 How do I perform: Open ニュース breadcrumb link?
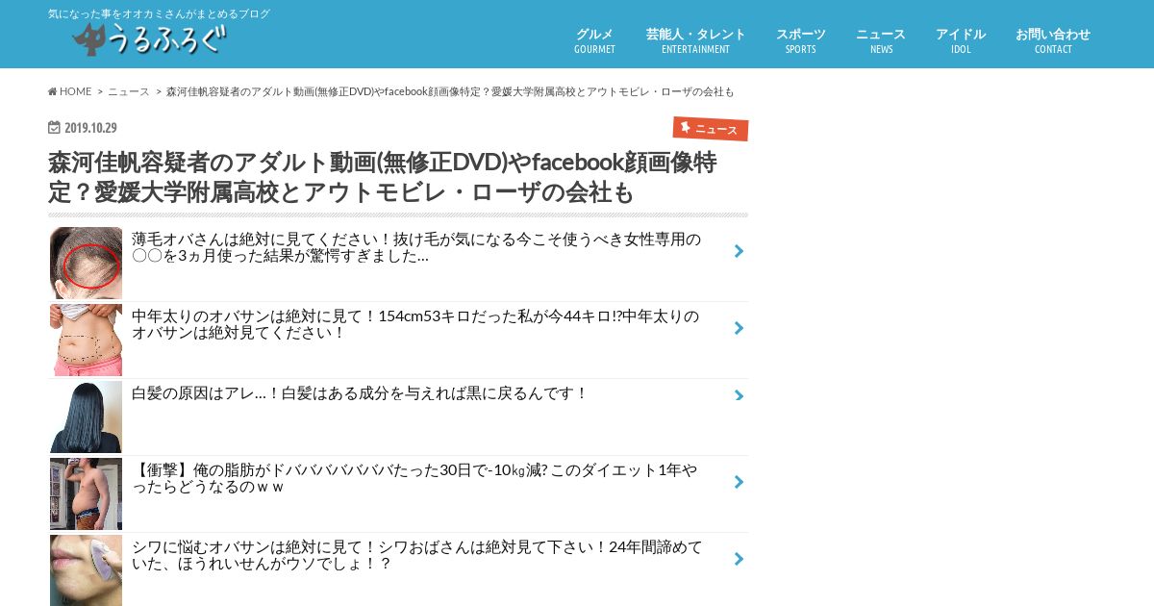129,91
